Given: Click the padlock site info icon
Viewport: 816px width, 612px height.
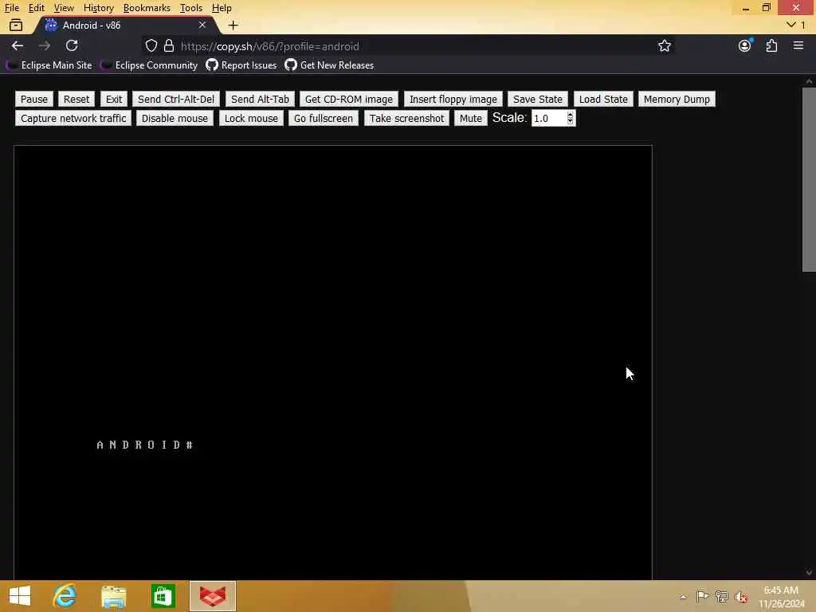Looking at the screenshot, I should point(169,45).
